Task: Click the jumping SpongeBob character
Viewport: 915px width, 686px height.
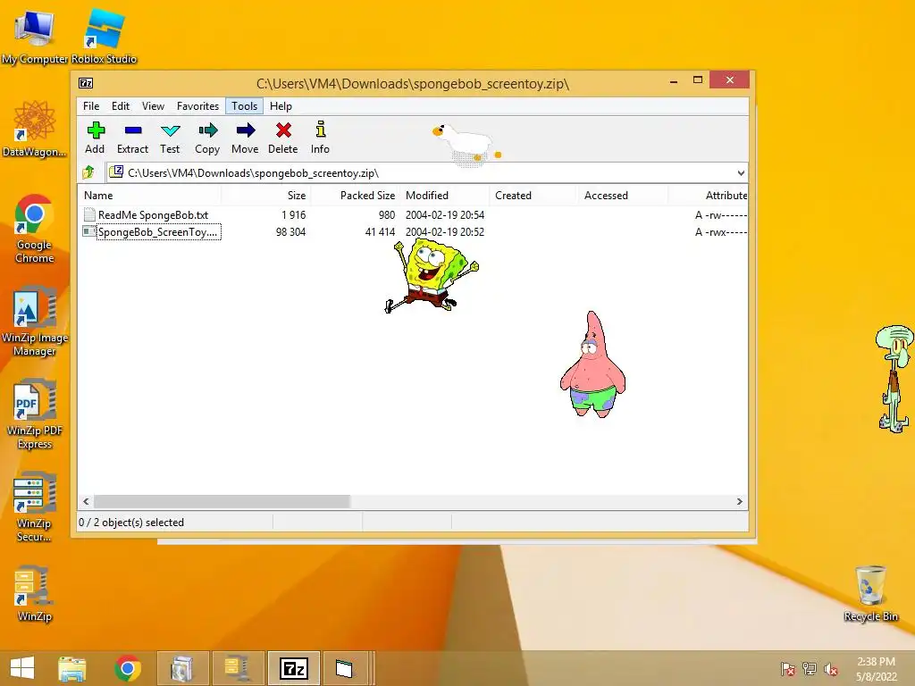Action: [431, 275]
